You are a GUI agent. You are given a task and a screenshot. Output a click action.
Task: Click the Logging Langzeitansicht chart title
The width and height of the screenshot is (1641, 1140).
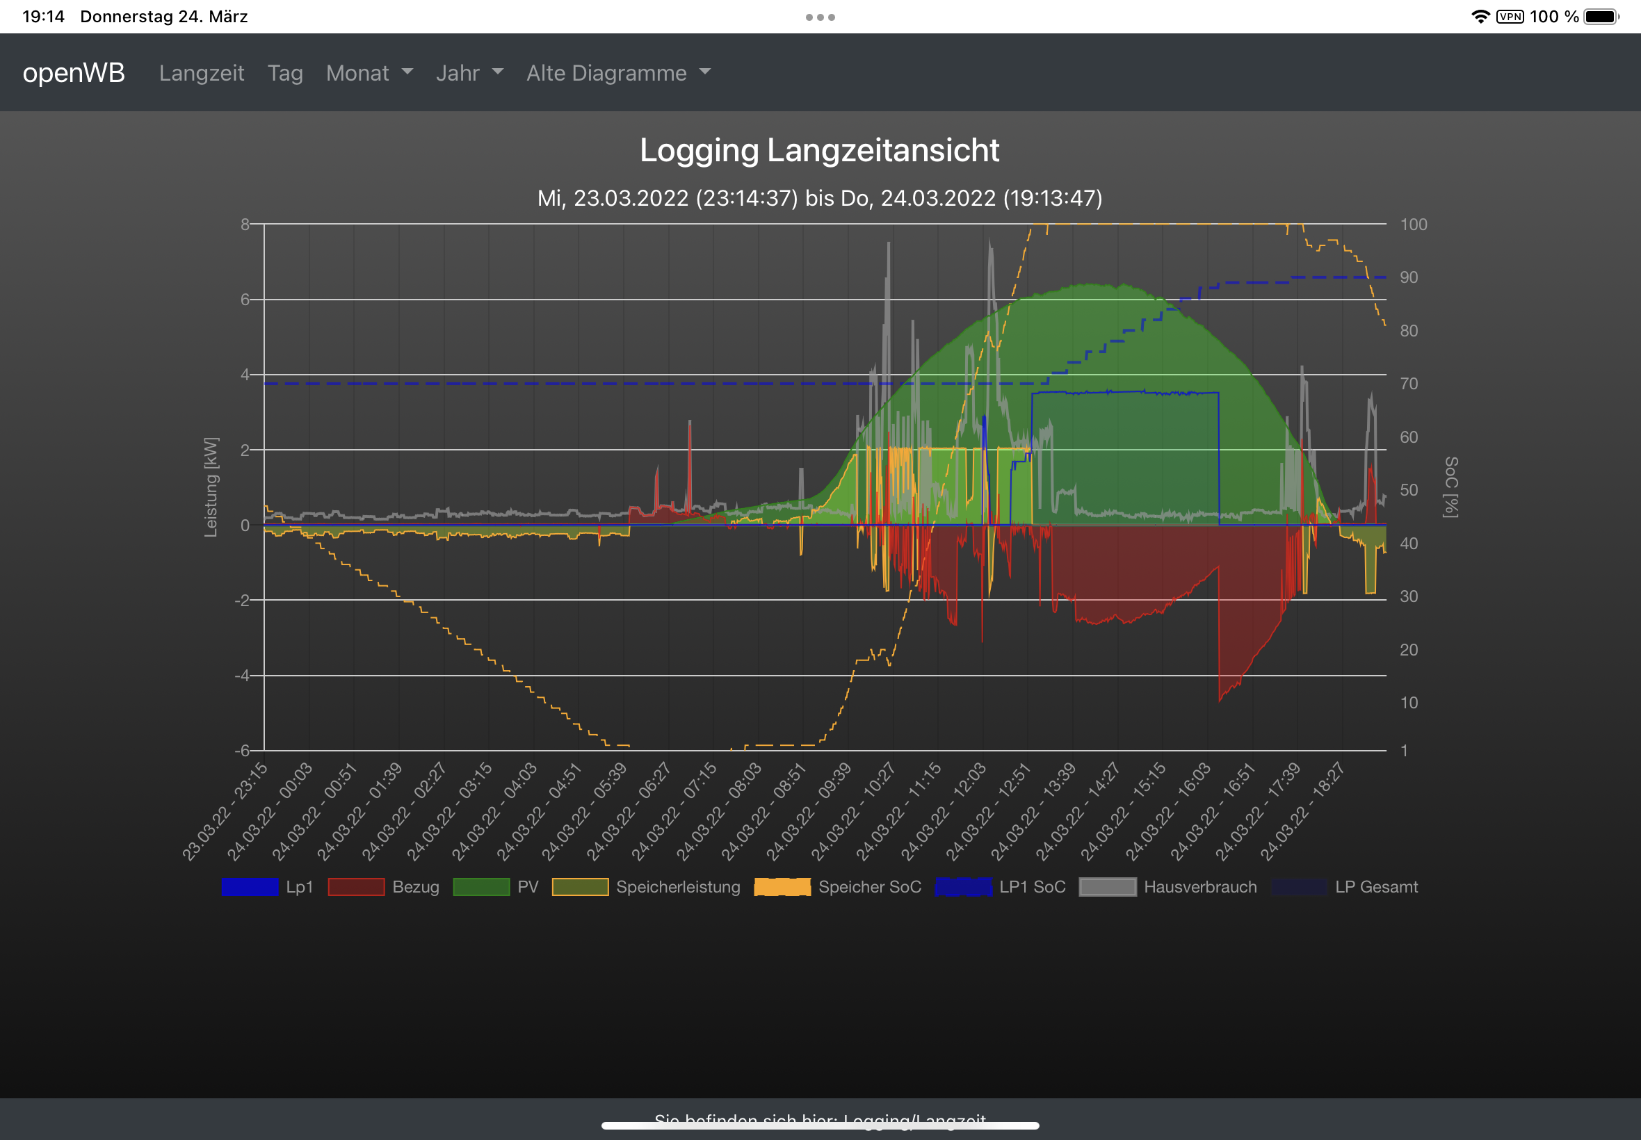[819, 150]
